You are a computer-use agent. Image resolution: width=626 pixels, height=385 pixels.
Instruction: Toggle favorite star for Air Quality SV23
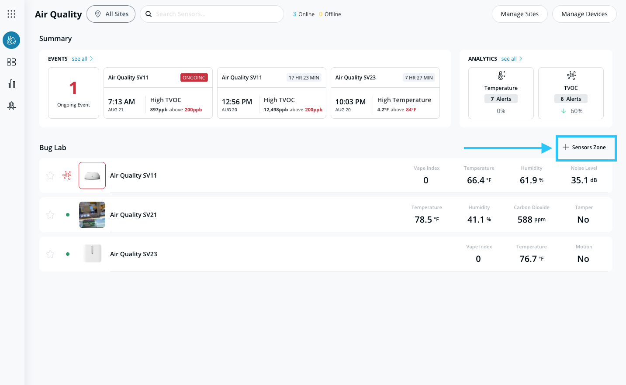(50, 254)
